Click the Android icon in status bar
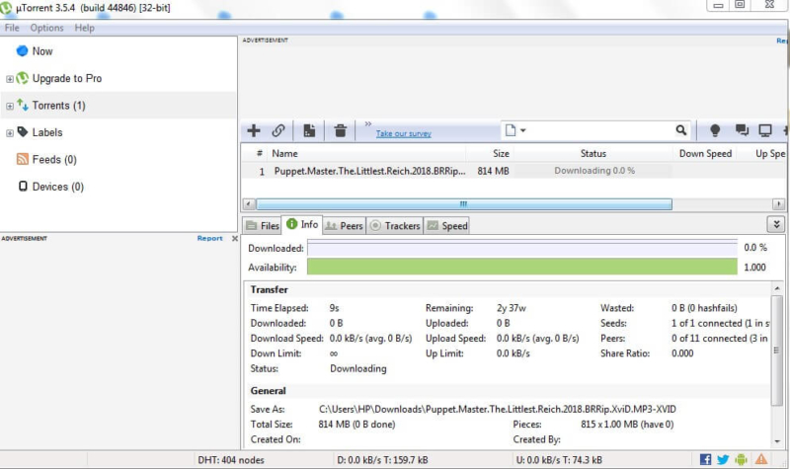790x469 pixels. pos(741,459)
